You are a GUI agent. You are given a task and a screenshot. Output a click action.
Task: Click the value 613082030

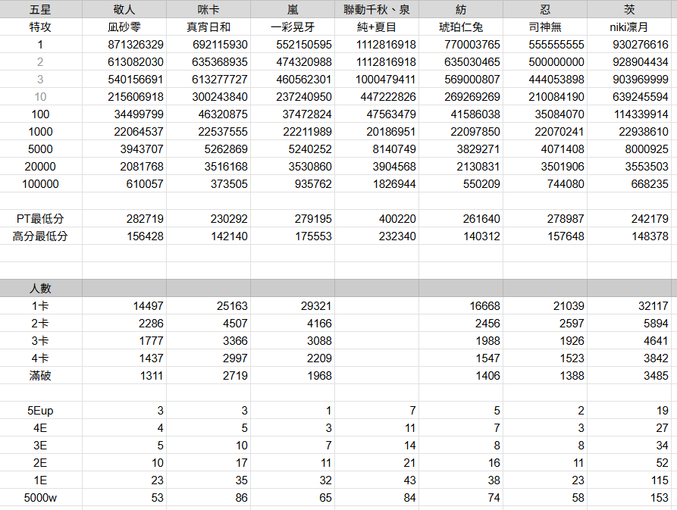[x=136, y=62]
